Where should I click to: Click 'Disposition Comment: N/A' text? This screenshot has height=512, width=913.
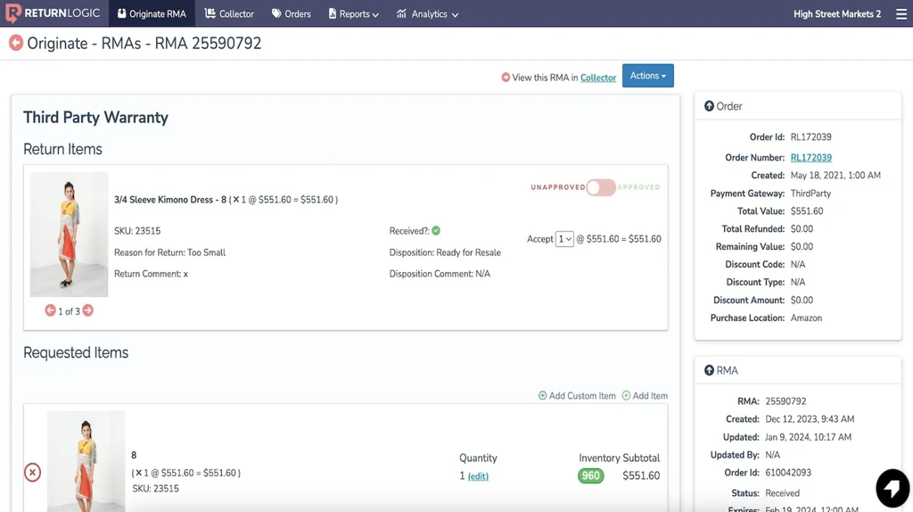coord(440,274)
